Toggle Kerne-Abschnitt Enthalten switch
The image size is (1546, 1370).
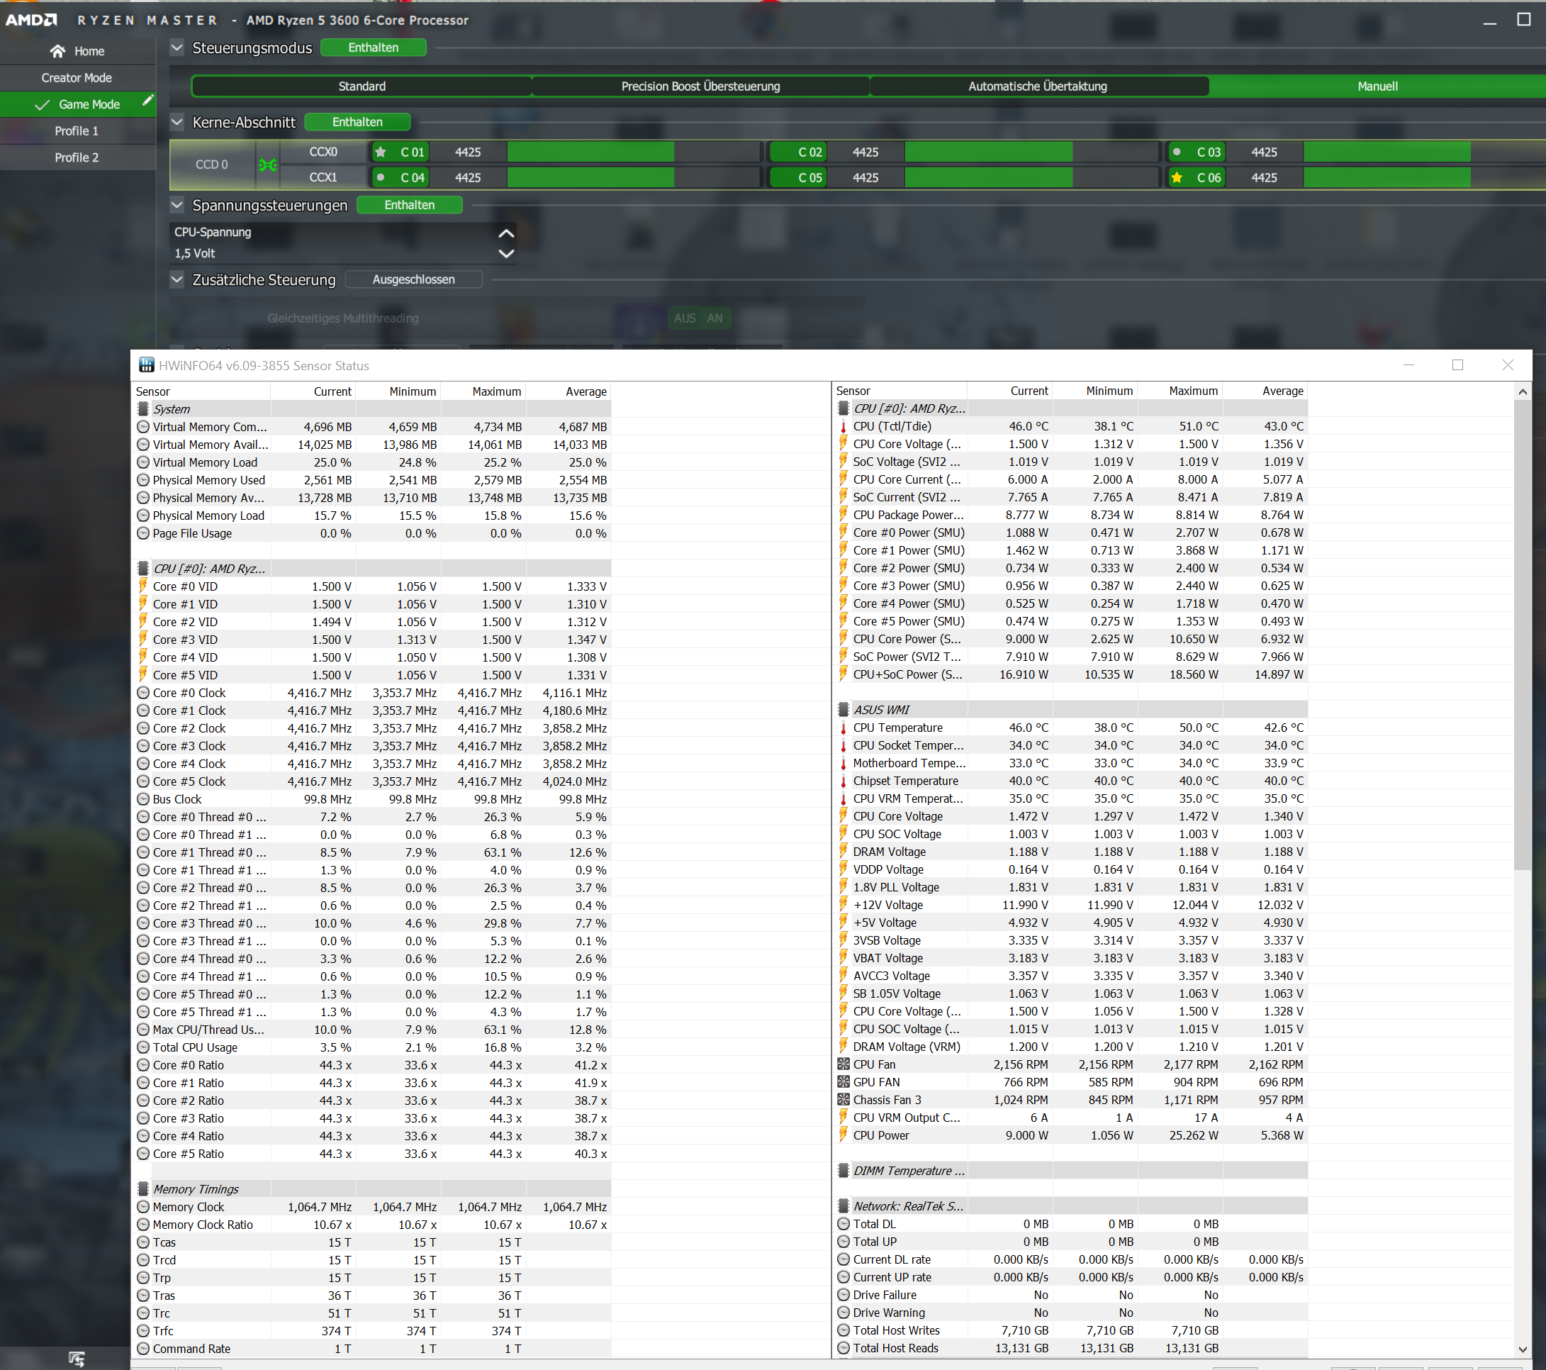[357, 122]
